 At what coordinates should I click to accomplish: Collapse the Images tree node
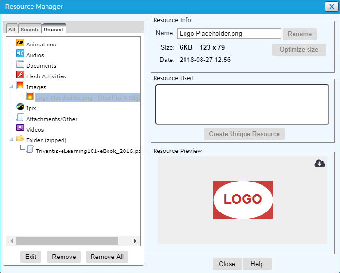11,87
